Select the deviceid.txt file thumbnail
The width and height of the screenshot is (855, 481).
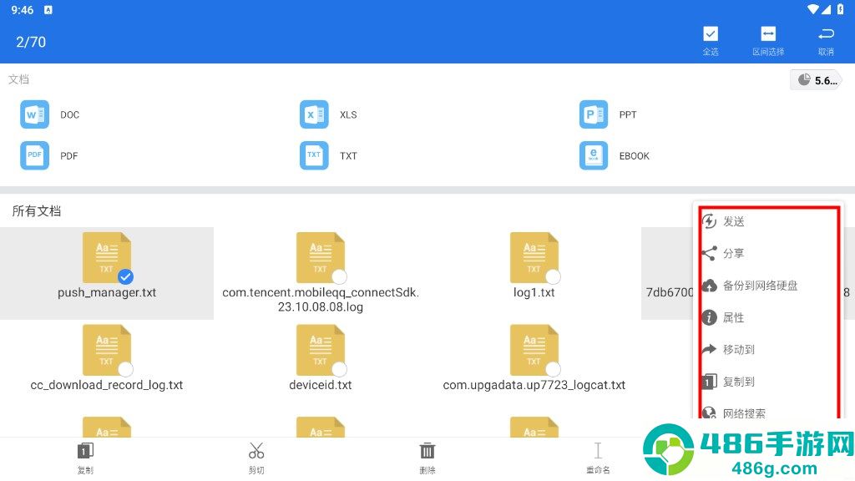click(320, 350)
